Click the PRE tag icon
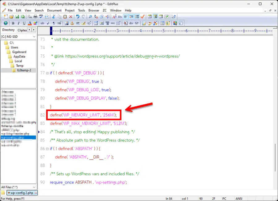The height and width of the screenshot is (201, 278). 113,23
